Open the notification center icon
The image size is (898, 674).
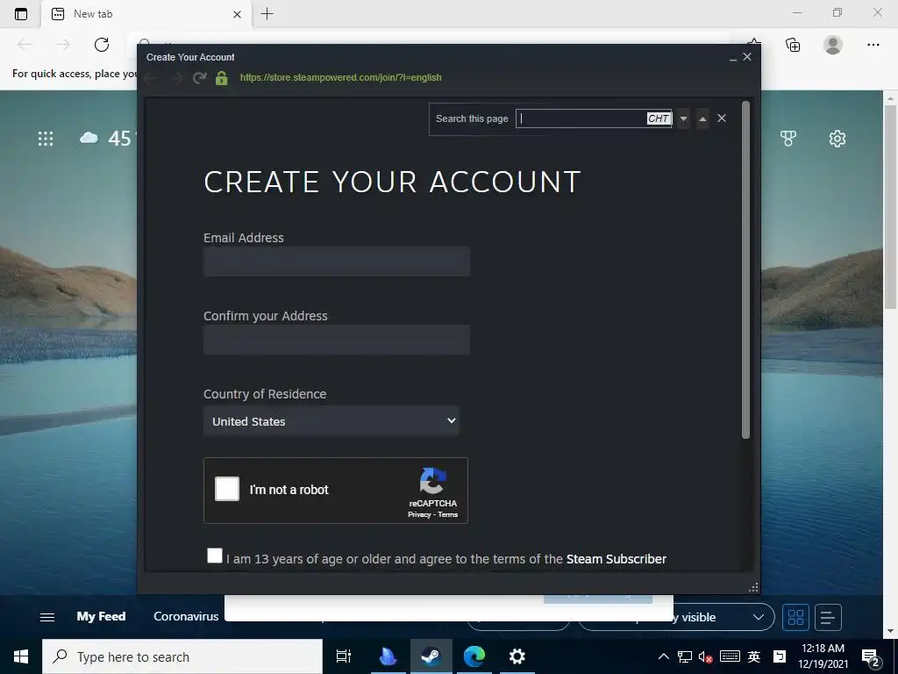(x=870, y=657)
